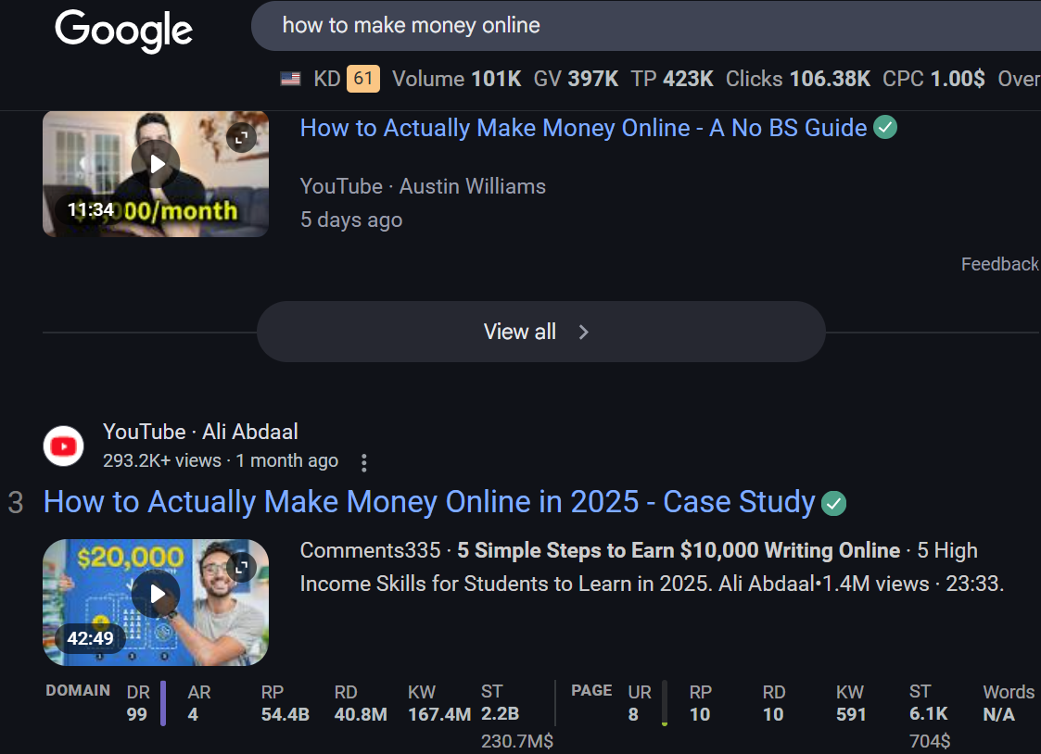Click the 704$ page traffic value
The image size is (1041, 754).
[x=930, y=741]
